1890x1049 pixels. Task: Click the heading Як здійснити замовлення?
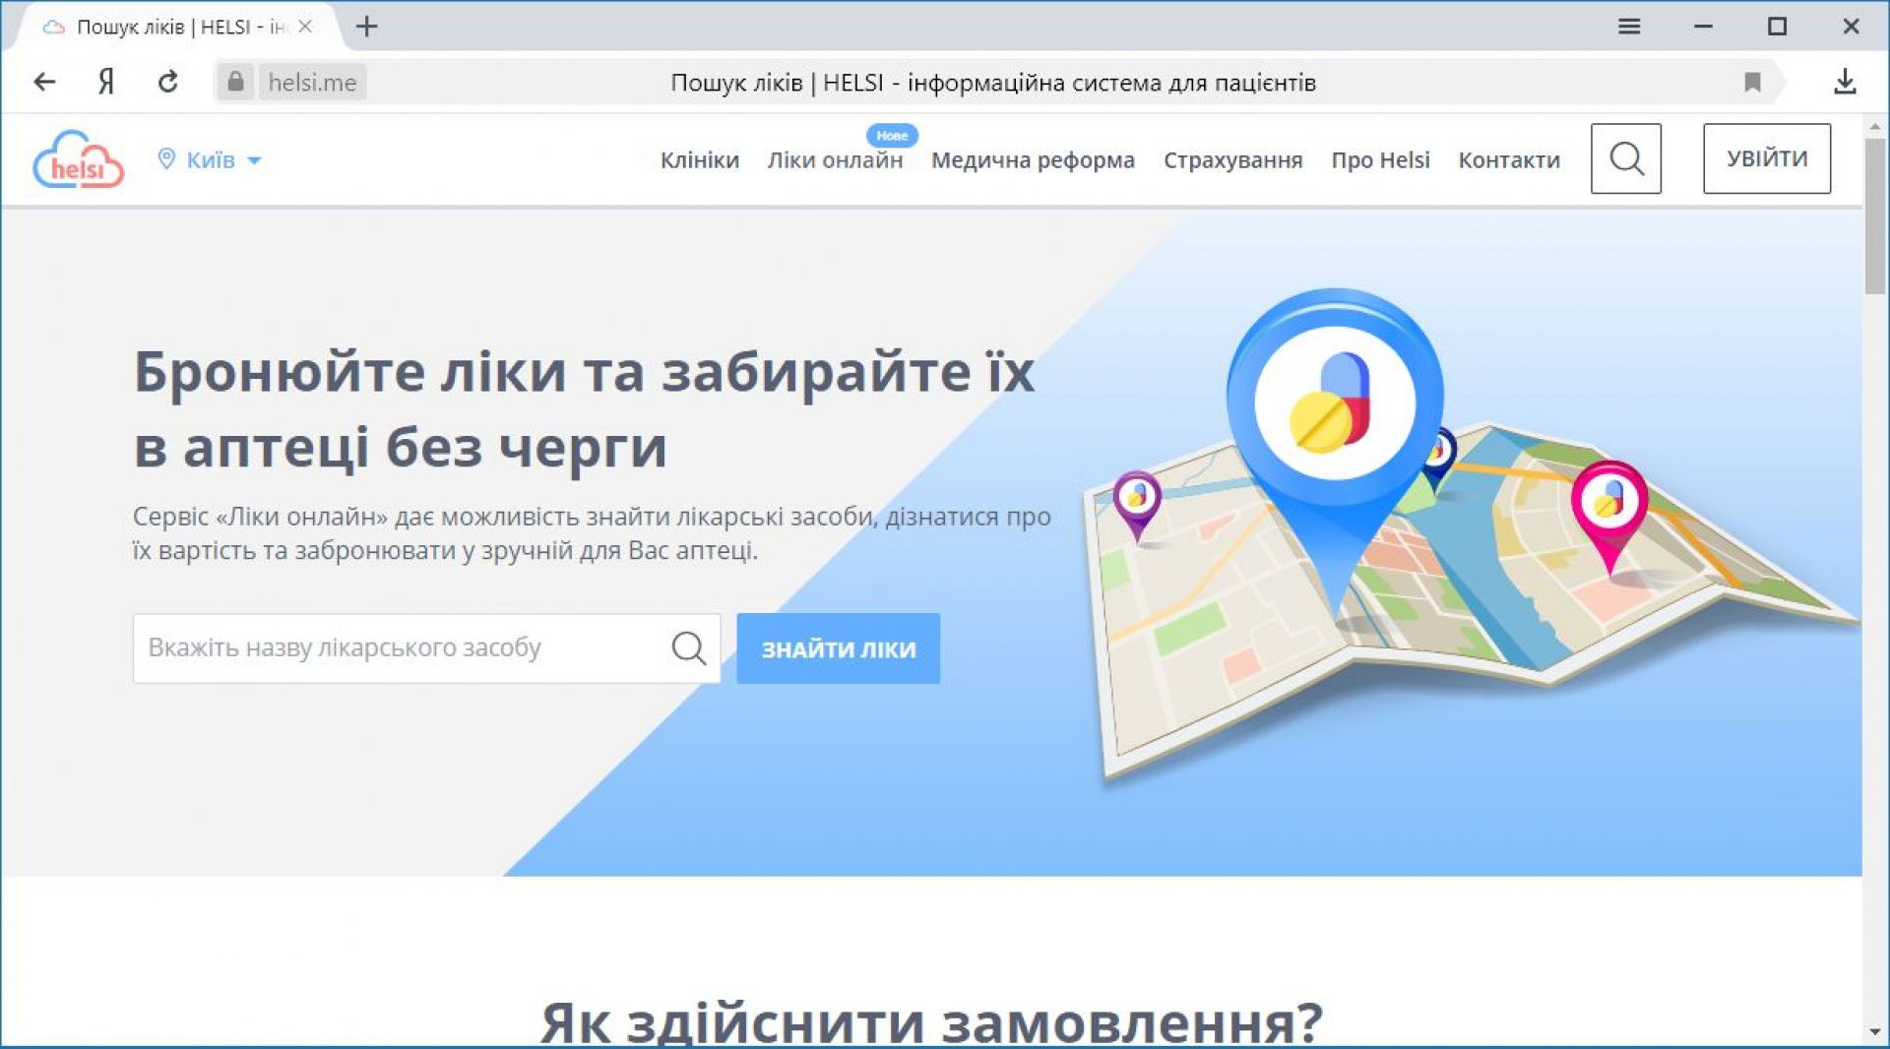point(931,1022)
